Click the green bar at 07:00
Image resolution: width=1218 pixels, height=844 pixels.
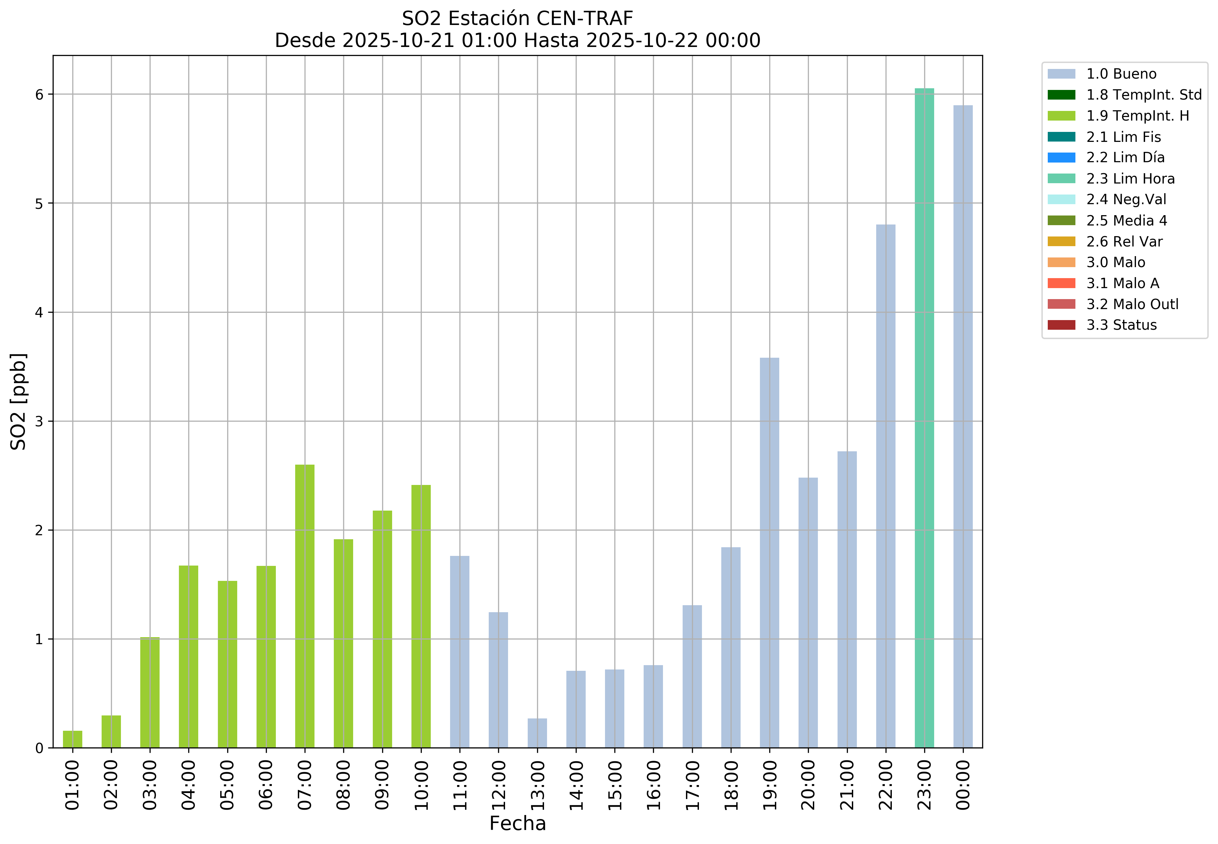[304, 606]
